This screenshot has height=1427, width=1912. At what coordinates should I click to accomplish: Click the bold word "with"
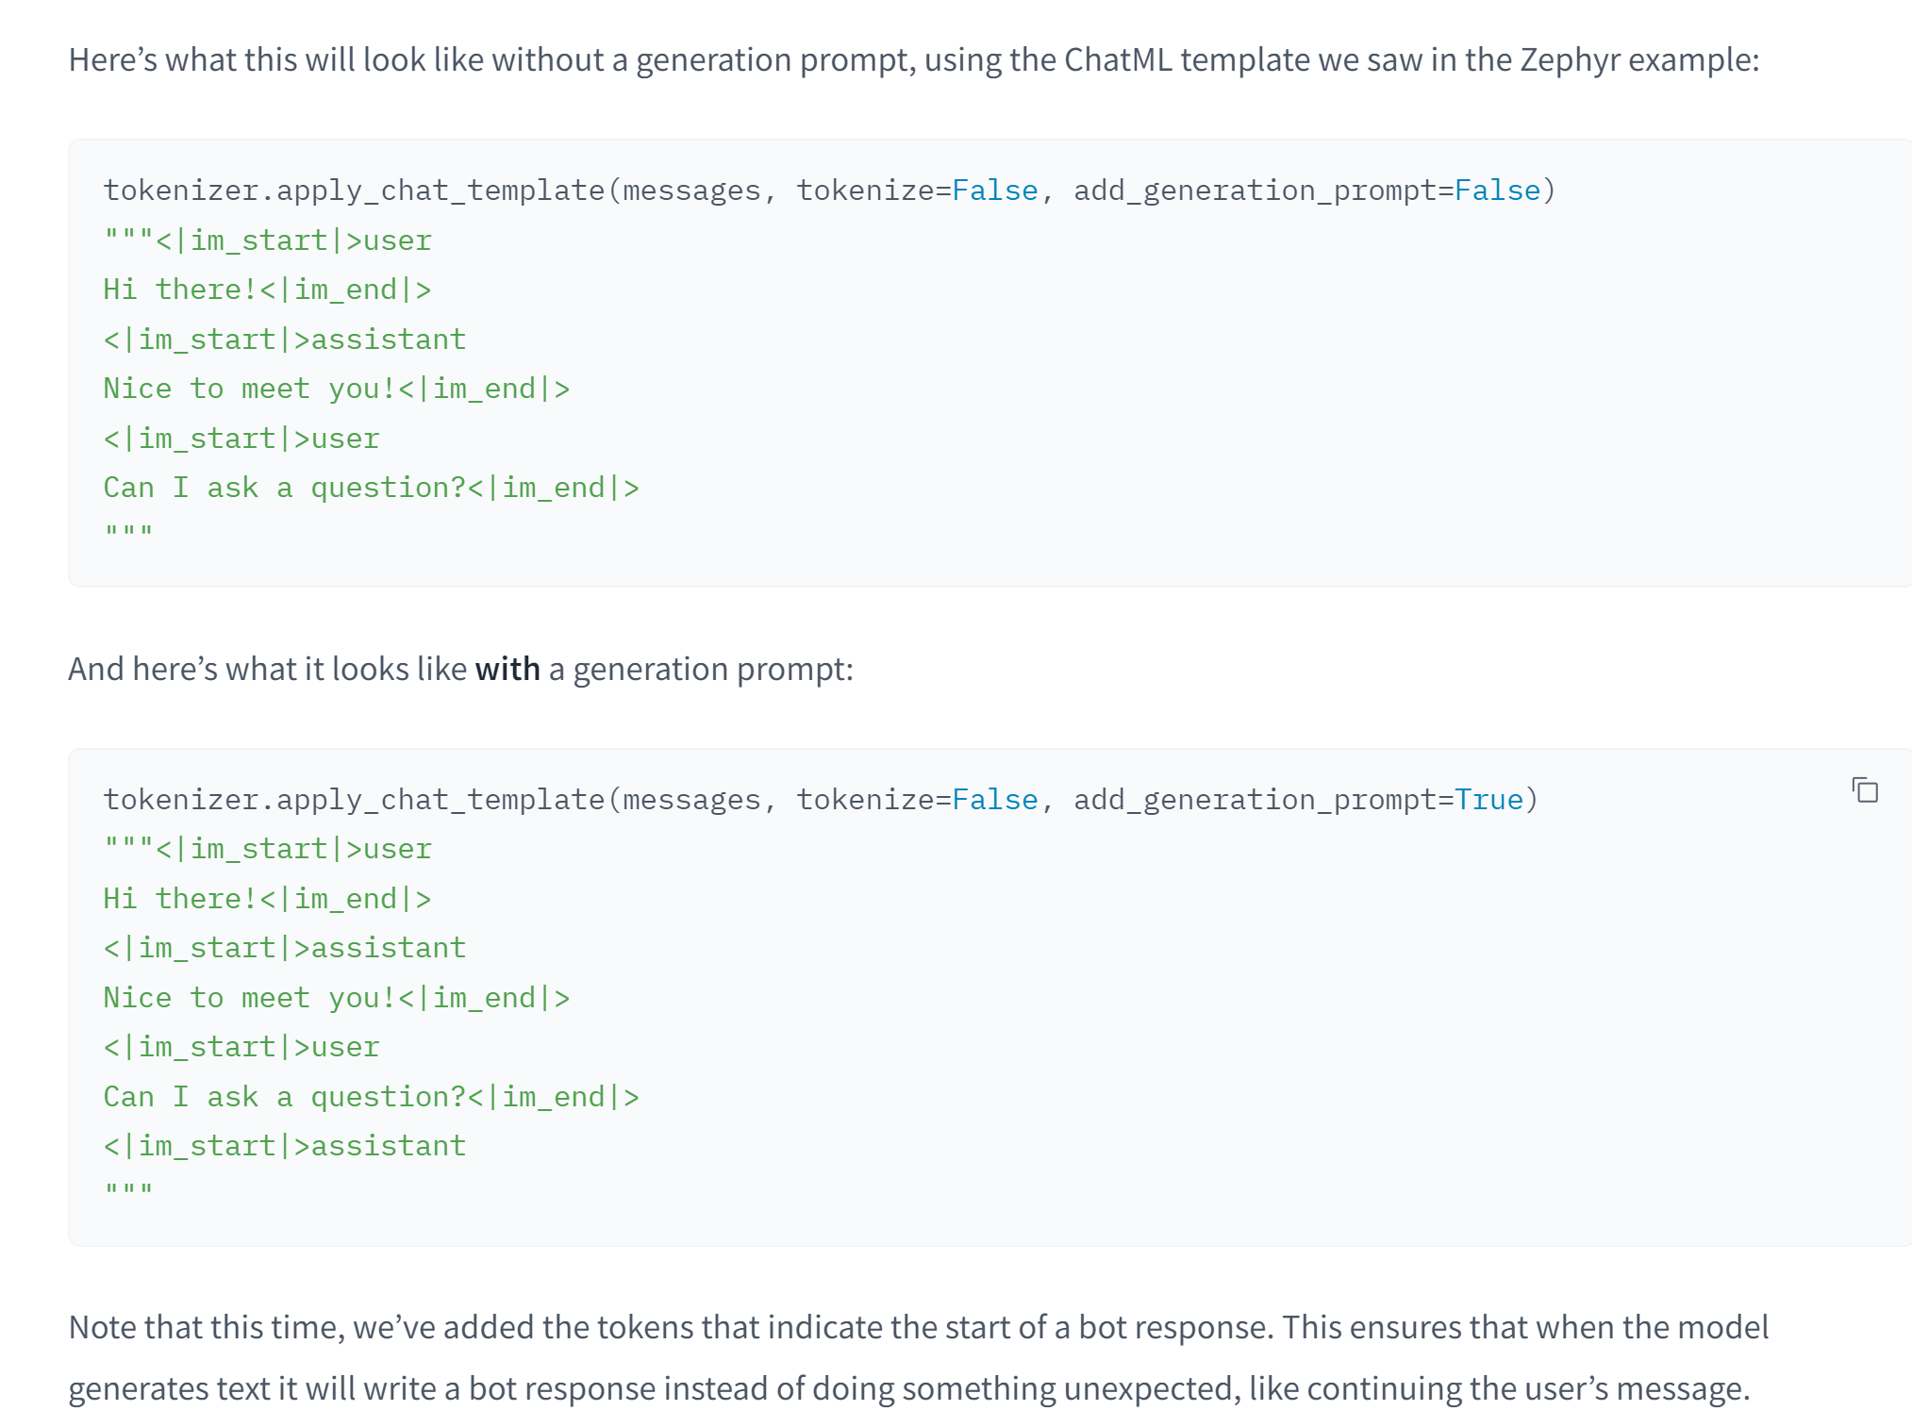(x=507, y=669)
